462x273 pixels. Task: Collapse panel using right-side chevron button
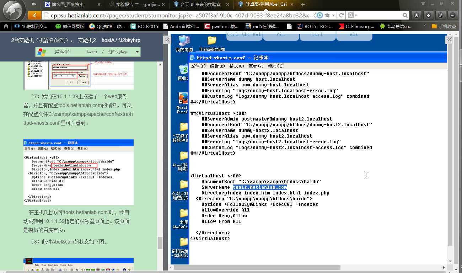click(450, 39)
